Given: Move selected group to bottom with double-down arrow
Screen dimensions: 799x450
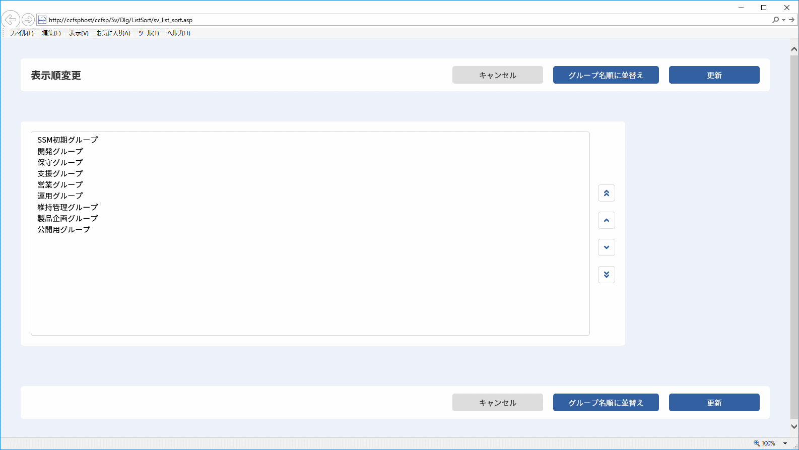Looking at the screenshot, I should 607,275.
